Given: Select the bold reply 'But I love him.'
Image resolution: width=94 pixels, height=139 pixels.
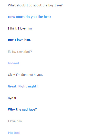Looking at the screenshot, I should [19, 40].
